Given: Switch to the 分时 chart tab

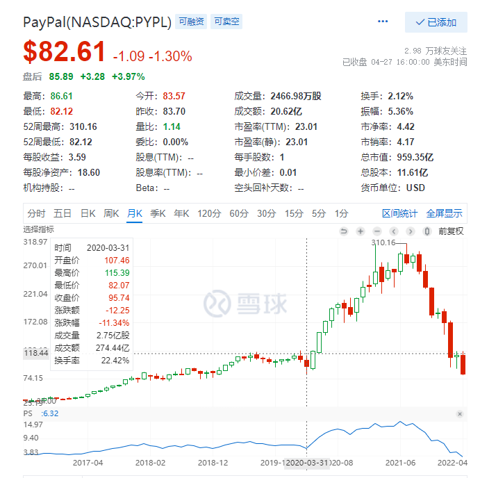Looking at the screenshot, I should tap(36, 213).
